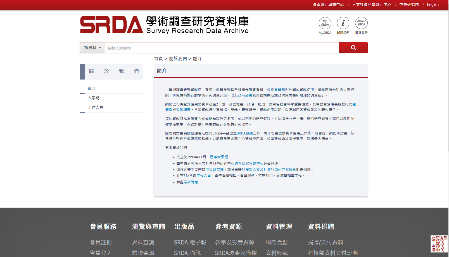This screenshot has width=449, height=257.
Task: Focus the 請輸入關鍵字 search field
Action: tap(222, 48)
